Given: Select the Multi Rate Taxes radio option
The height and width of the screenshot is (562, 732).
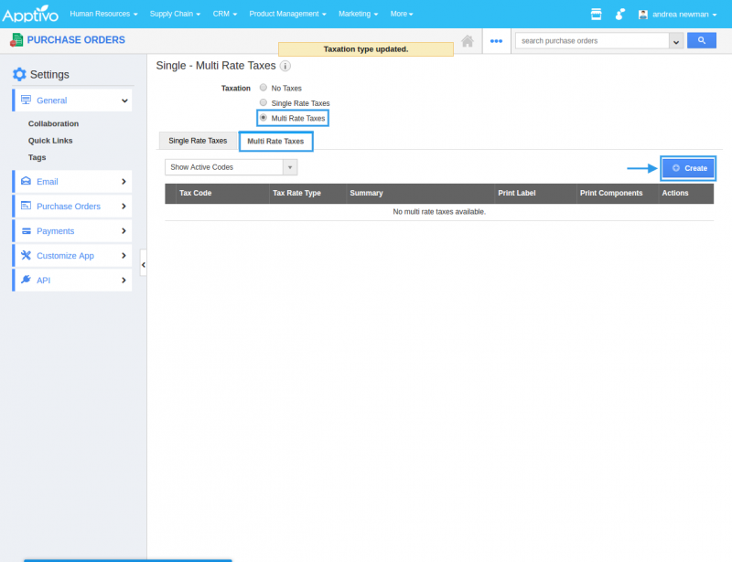Looking at the screenshot, I should point(264,118).
